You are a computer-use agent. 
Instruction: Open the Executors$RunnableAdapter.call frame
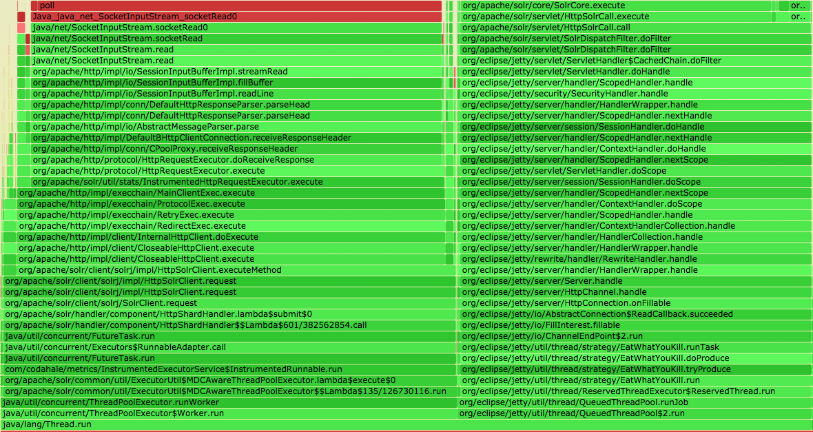pyautogui.click(x=229, y=347)
